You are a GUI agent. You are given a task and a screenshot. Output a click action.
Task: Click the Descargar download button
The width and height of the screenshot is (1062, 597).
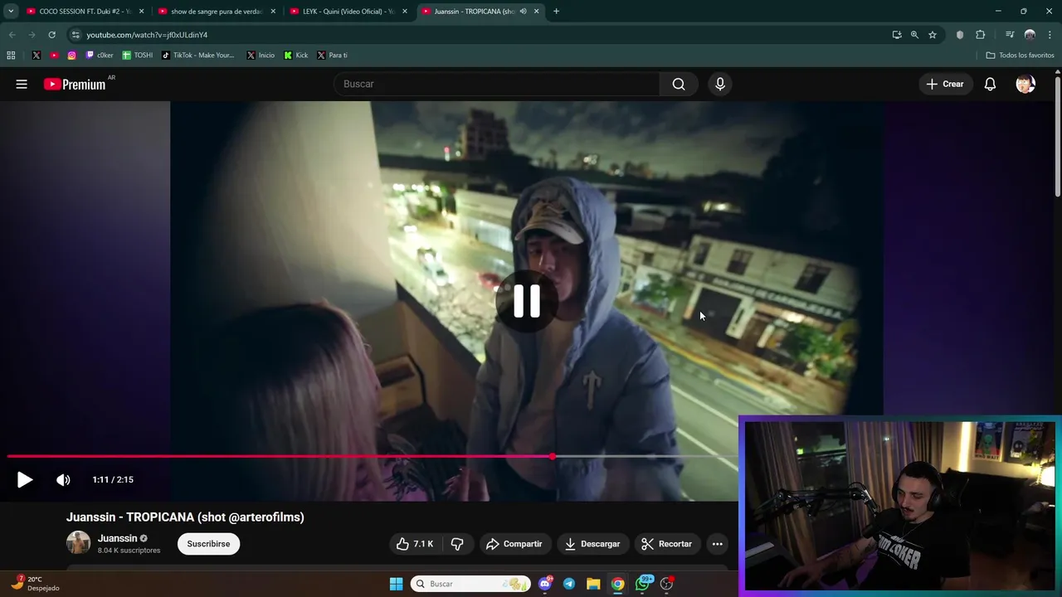coord(592,544)
